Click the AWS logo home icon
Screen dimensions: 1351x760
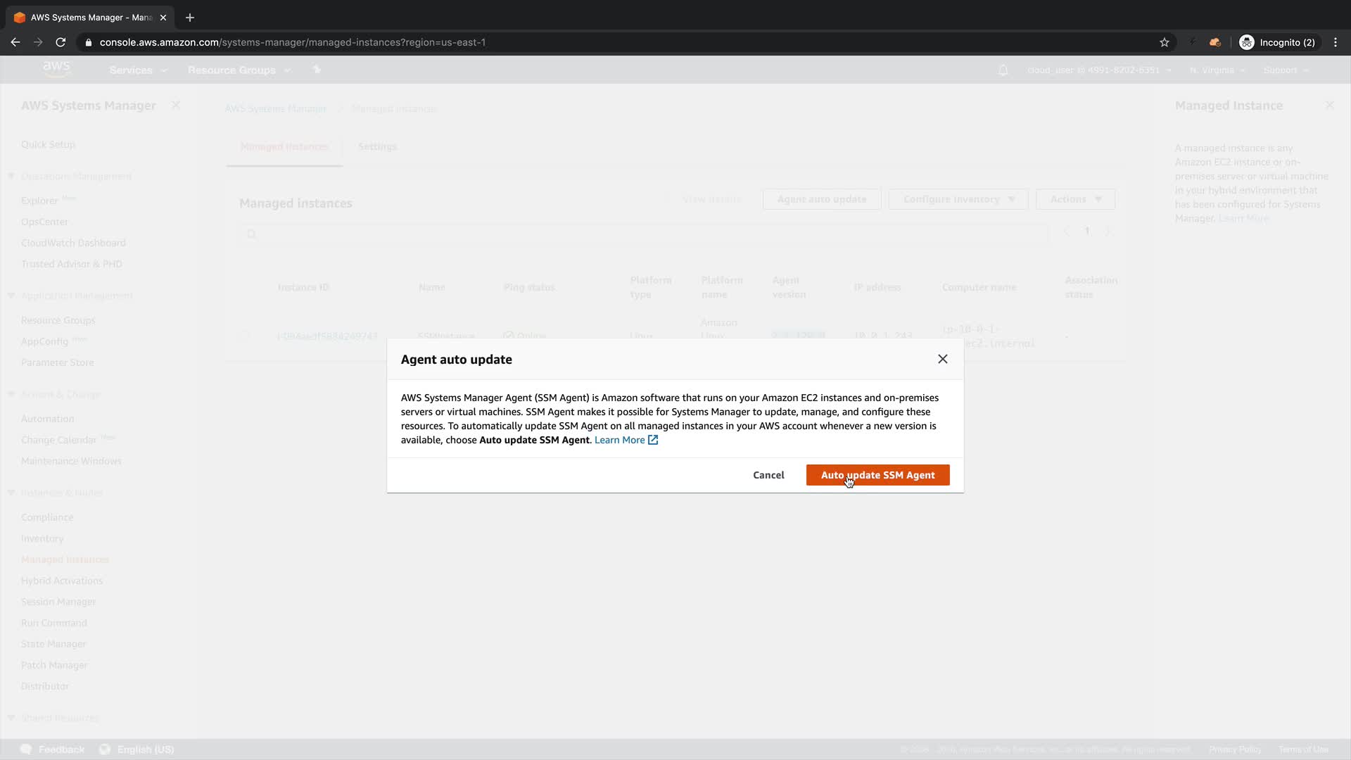tap(56, 69)
